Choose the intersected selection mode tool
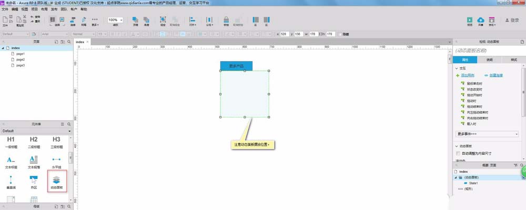The width and height of the screenshot is (526, 210). [52, 19]
